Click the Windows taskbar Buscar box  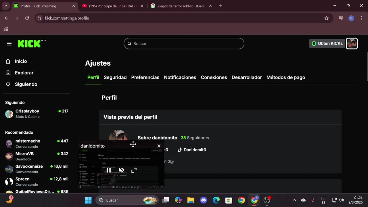click(127, 200)
